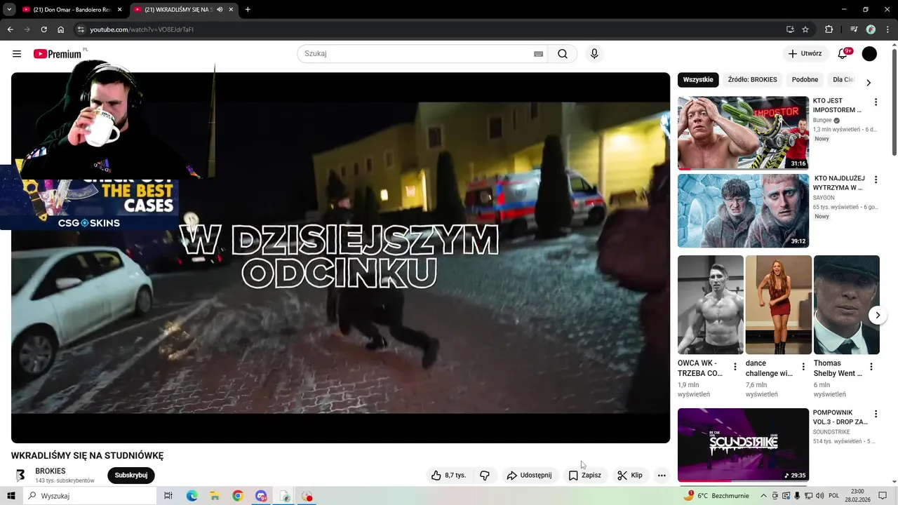Open the ice igloo 39:12 video thumbnail
The image size is (898, 505).
tap(743, 210)
